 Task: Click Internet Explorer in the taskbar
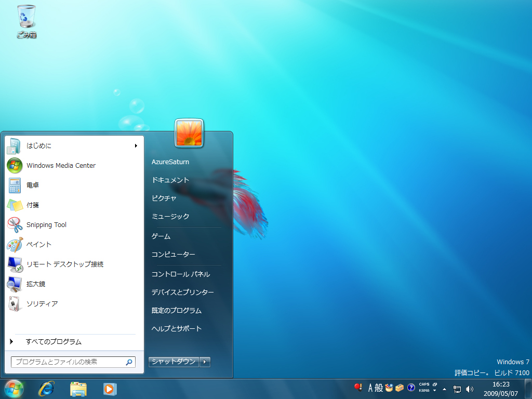click(x=46, y=389)
